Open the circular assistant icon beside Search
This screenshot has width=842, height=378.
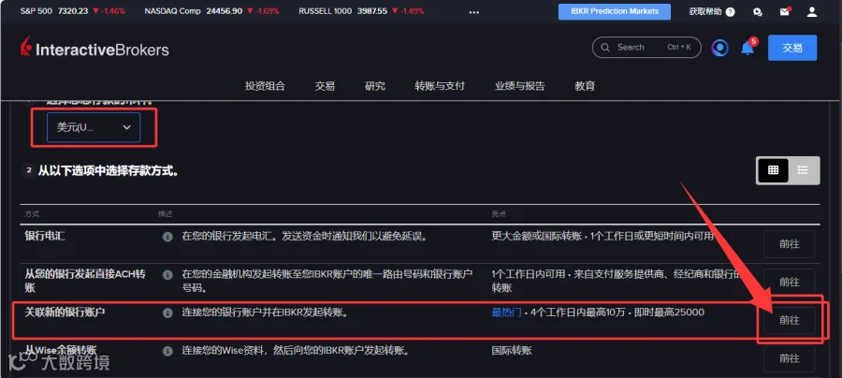720,48
